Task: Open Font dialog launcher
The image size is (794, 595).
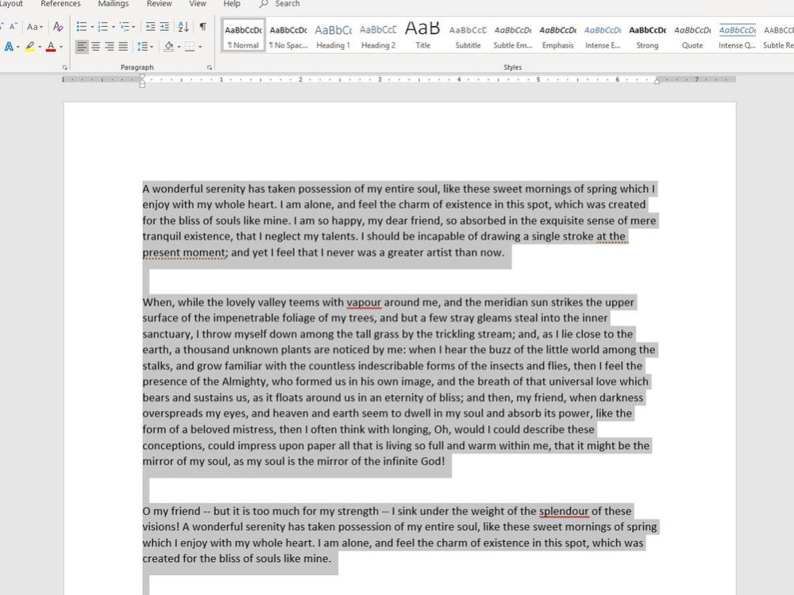Action: point(64,67)
